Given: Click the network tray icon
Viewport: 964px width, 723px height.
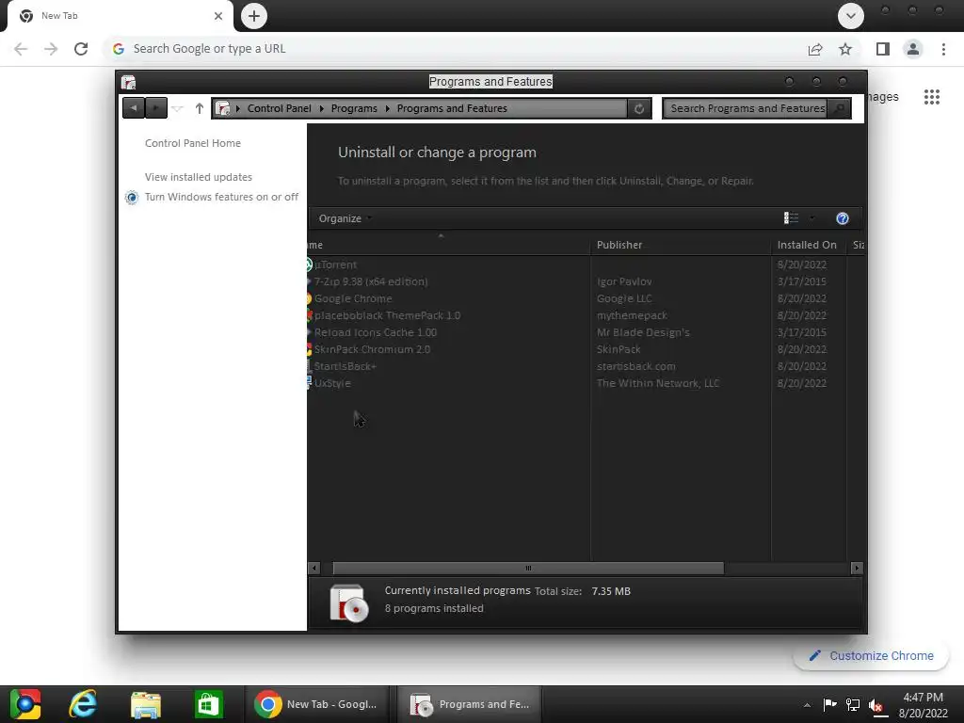Looking at the screenshot, I should pos(853,705).
